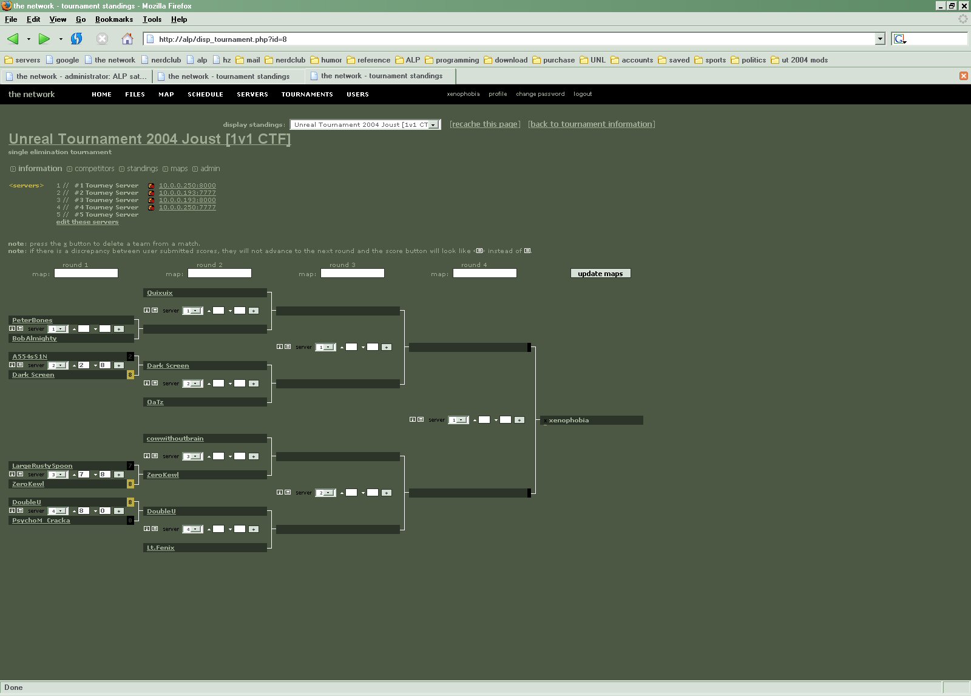Click plus button for DoubleU vs Lt.Fenix match
The width and height of the screenshot is (971, 696).
pos(254,529)
